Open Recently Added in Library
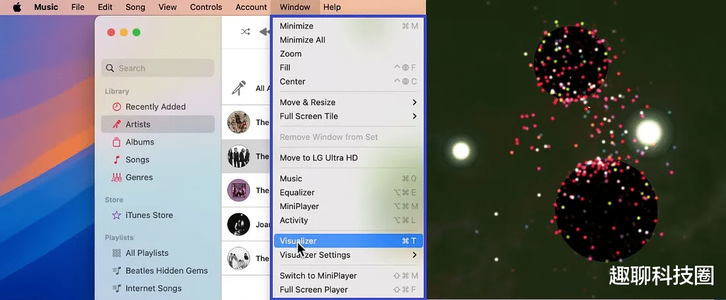Image resolution: width=726 pixels, height=300 pixels. [x=158, y=107]
